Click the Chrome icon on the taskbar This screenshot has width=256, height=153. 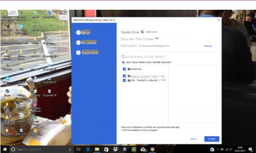[x=152, y=149]
